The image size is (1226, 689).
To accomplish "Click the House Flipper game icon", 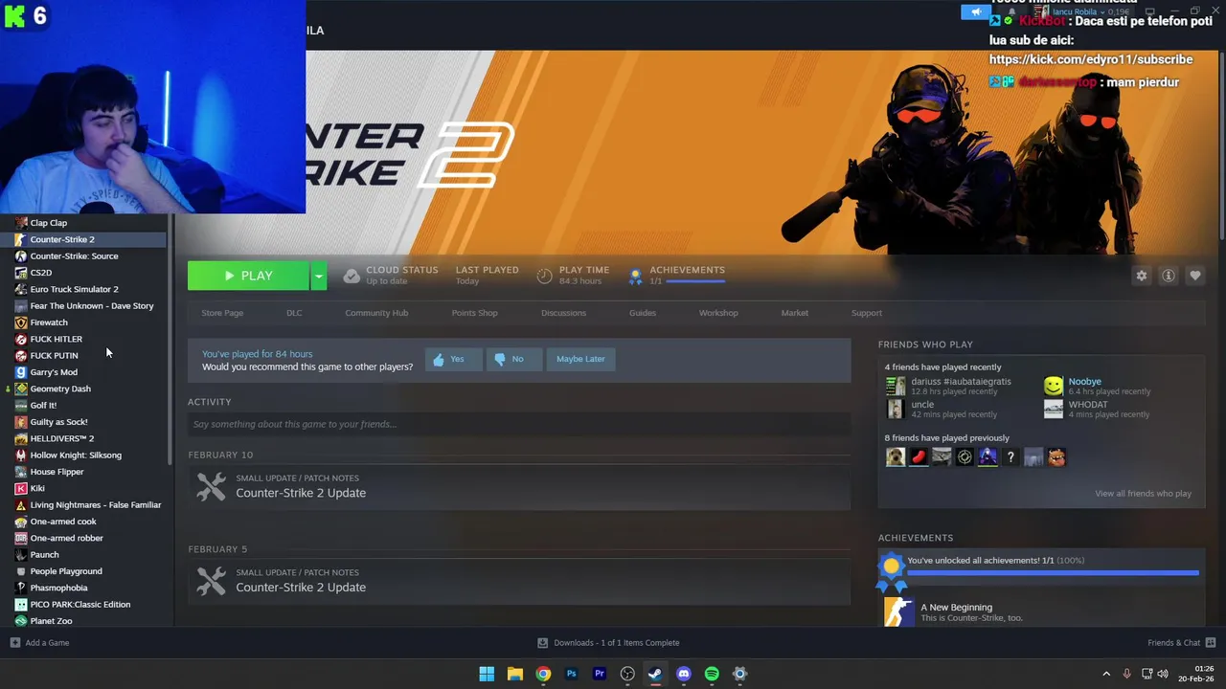I will coord(21,472).
